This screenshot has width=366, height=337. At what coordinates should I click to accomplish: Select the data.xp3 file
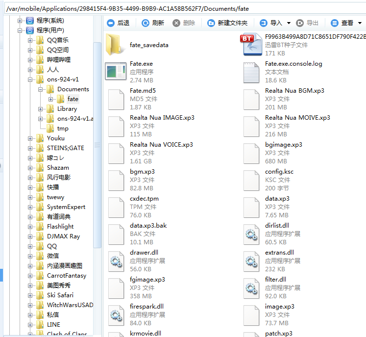tap(267, 207)
